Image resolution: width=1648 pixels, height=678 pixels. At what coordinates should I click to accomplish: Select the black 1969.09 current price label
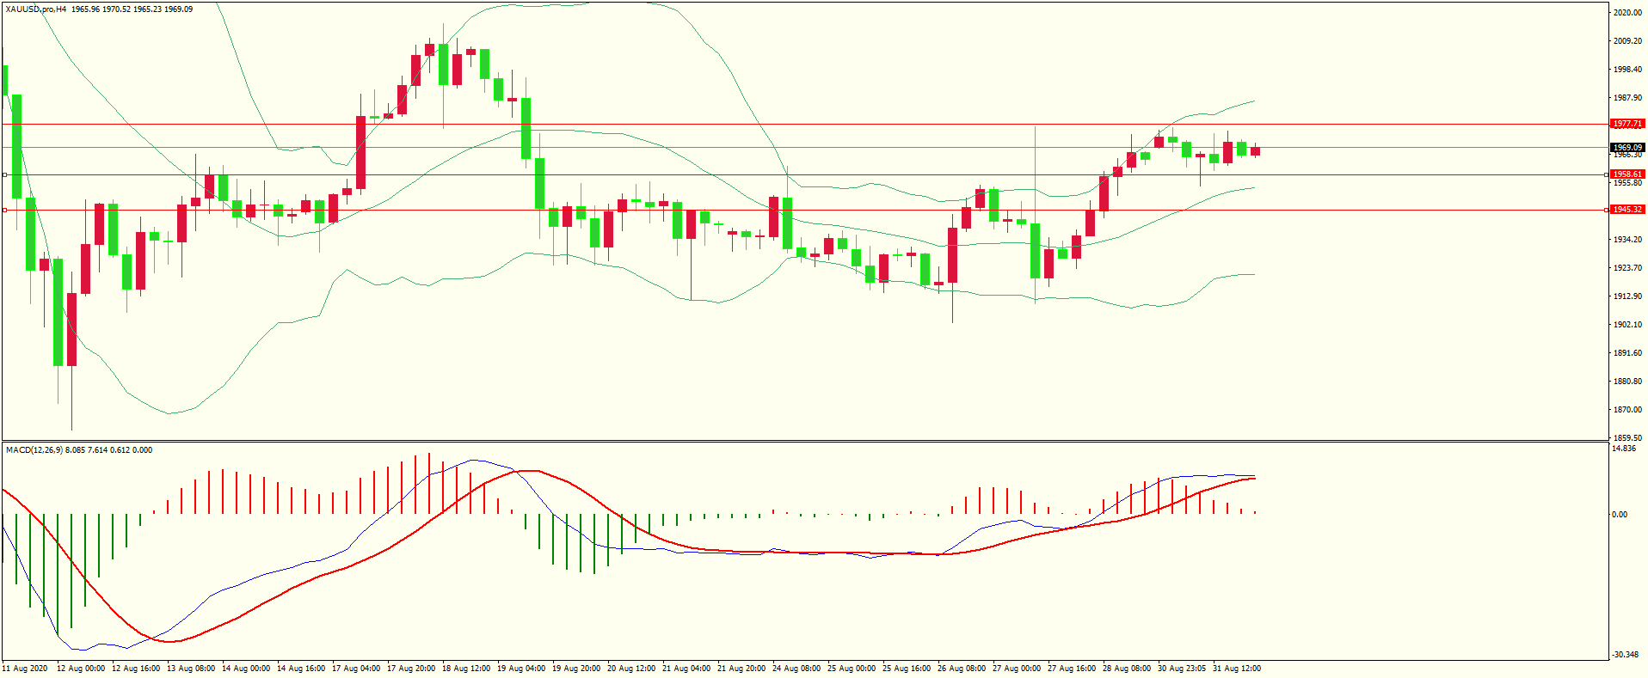1627,148
